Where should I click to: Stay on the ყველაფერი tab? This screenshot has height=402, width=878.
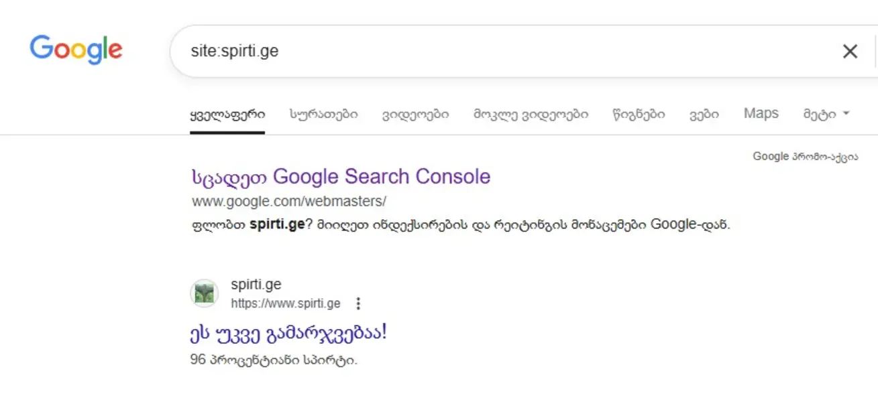[228, 115]
